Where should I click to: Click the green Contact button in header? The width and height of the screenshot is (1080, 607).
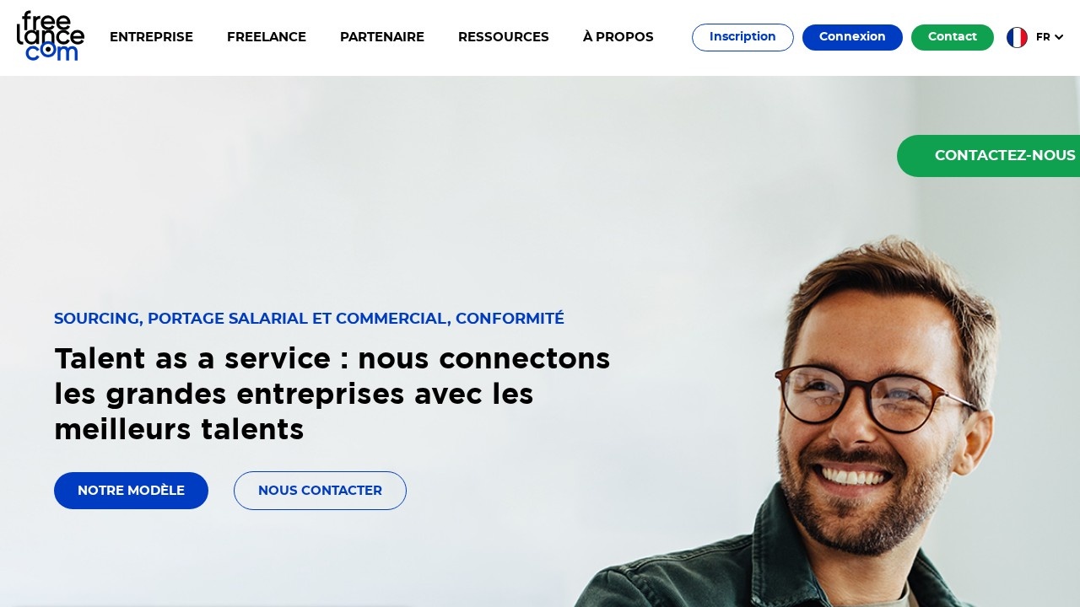tap(953, 37)
